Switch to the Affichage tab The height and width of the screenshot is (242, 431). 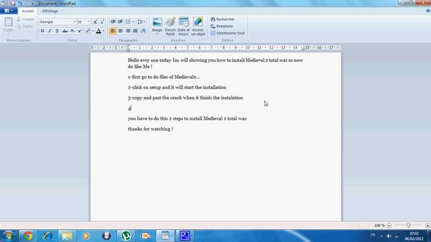(x=50, y=11)
